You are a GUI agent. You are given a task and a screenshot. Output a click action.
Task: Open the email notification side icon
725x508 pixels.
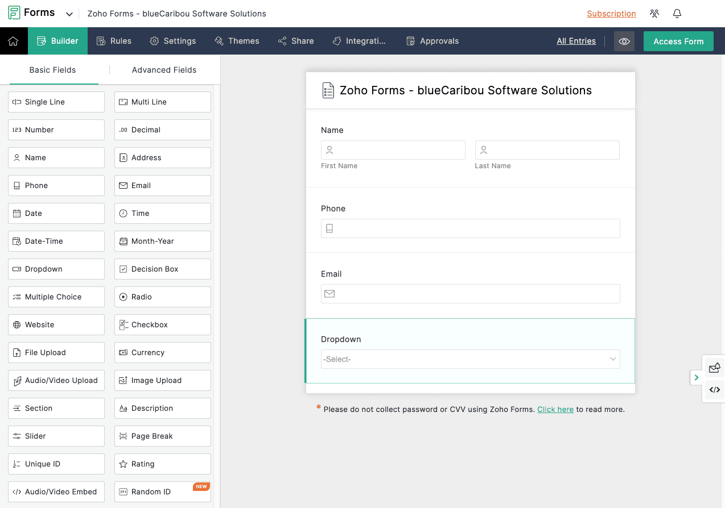point(715,368)
